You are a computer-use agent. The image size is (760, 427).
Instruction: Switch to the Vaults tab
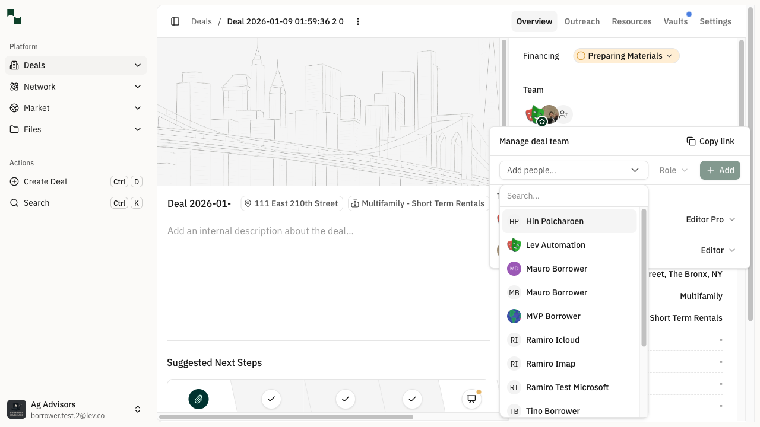pos(676,21)
